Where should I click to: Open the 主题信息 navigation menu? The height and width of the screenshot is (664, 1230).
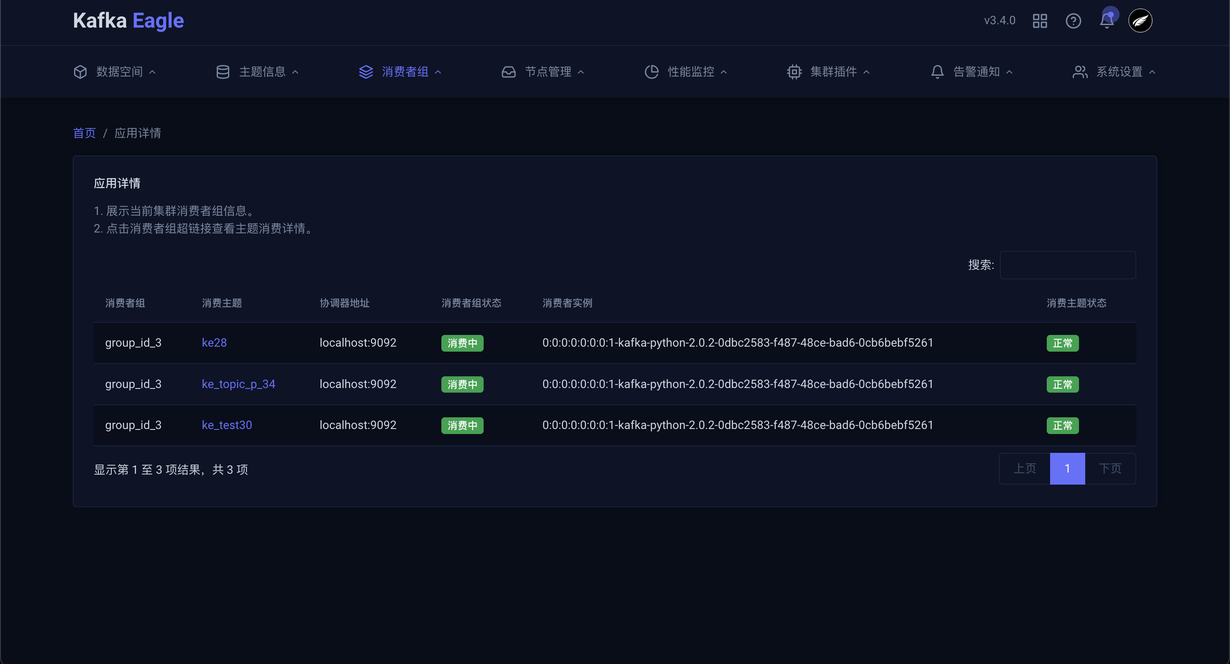click(x=262, y=72)
